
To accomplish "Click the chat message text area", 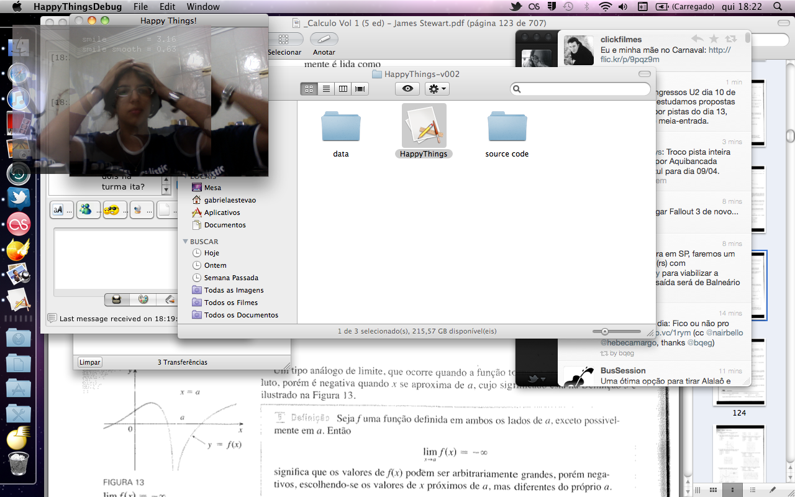I will 116,259.
